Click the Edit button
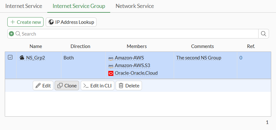 point(43,86)
